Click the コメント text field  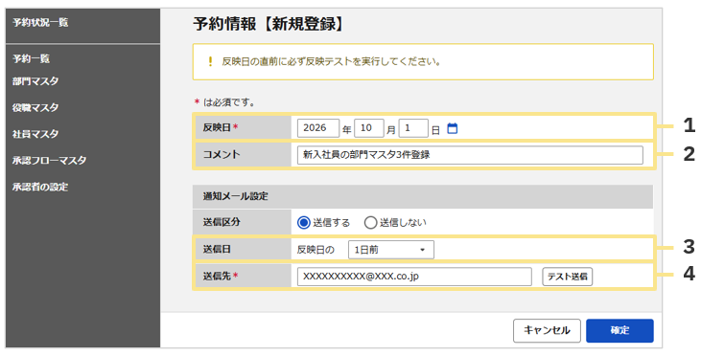click(470, 155)
